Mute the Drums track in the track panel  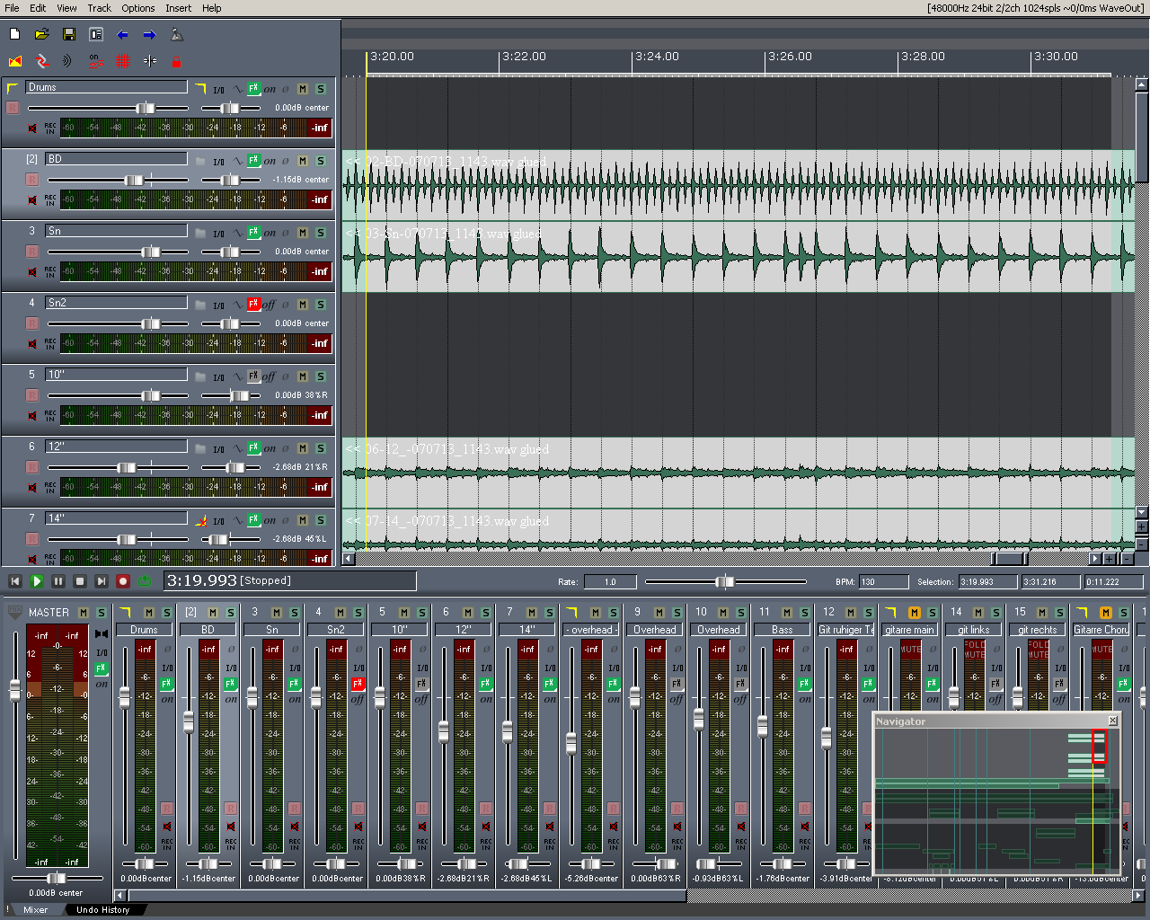(304, 89)
